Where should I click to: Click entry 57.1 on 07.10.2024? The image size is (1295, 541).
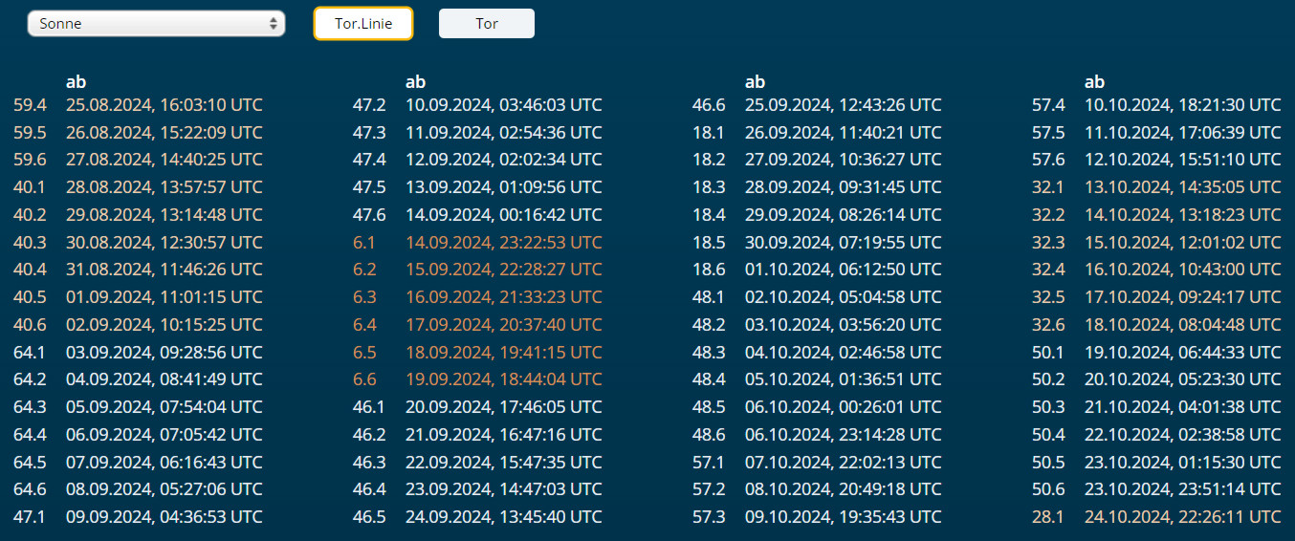[843, 463]
